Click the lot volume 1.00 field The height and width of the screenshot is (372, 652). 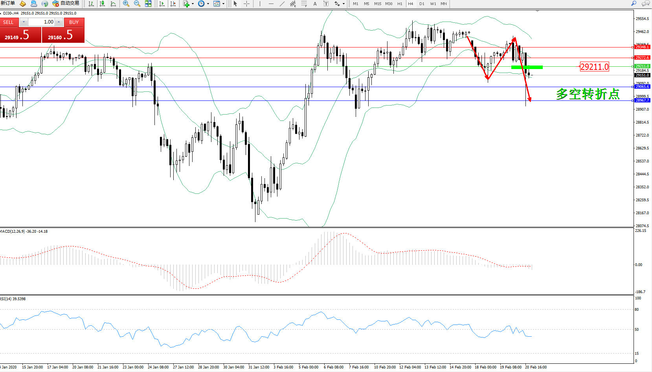pos(41,22)
